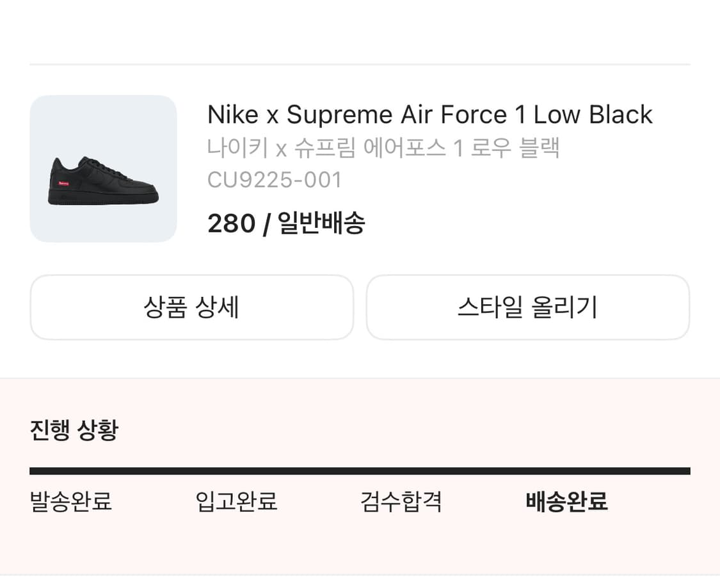Select the 입고완료 progress step
The height and width of the screenshot is (582, 720).
coord(236,501)
